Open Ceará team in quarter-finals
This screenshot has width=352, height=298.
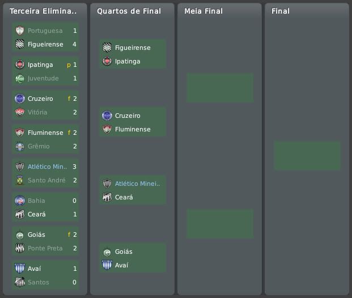(x=124, y=197)
